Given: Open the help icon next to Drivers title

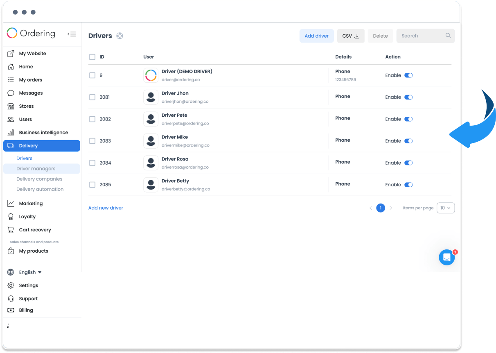Looking at the screenshot, I should (119, 36).
